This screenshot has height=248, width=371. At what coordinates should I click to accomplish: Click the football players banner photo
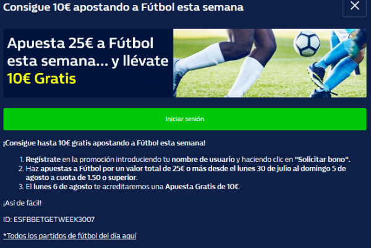pos(270,63)
